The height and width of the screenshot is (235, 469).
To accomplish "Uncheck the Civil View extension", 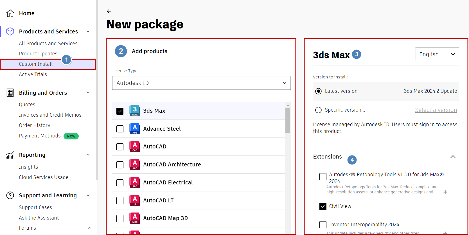I will pyautogui.click(x=323, y=206).
